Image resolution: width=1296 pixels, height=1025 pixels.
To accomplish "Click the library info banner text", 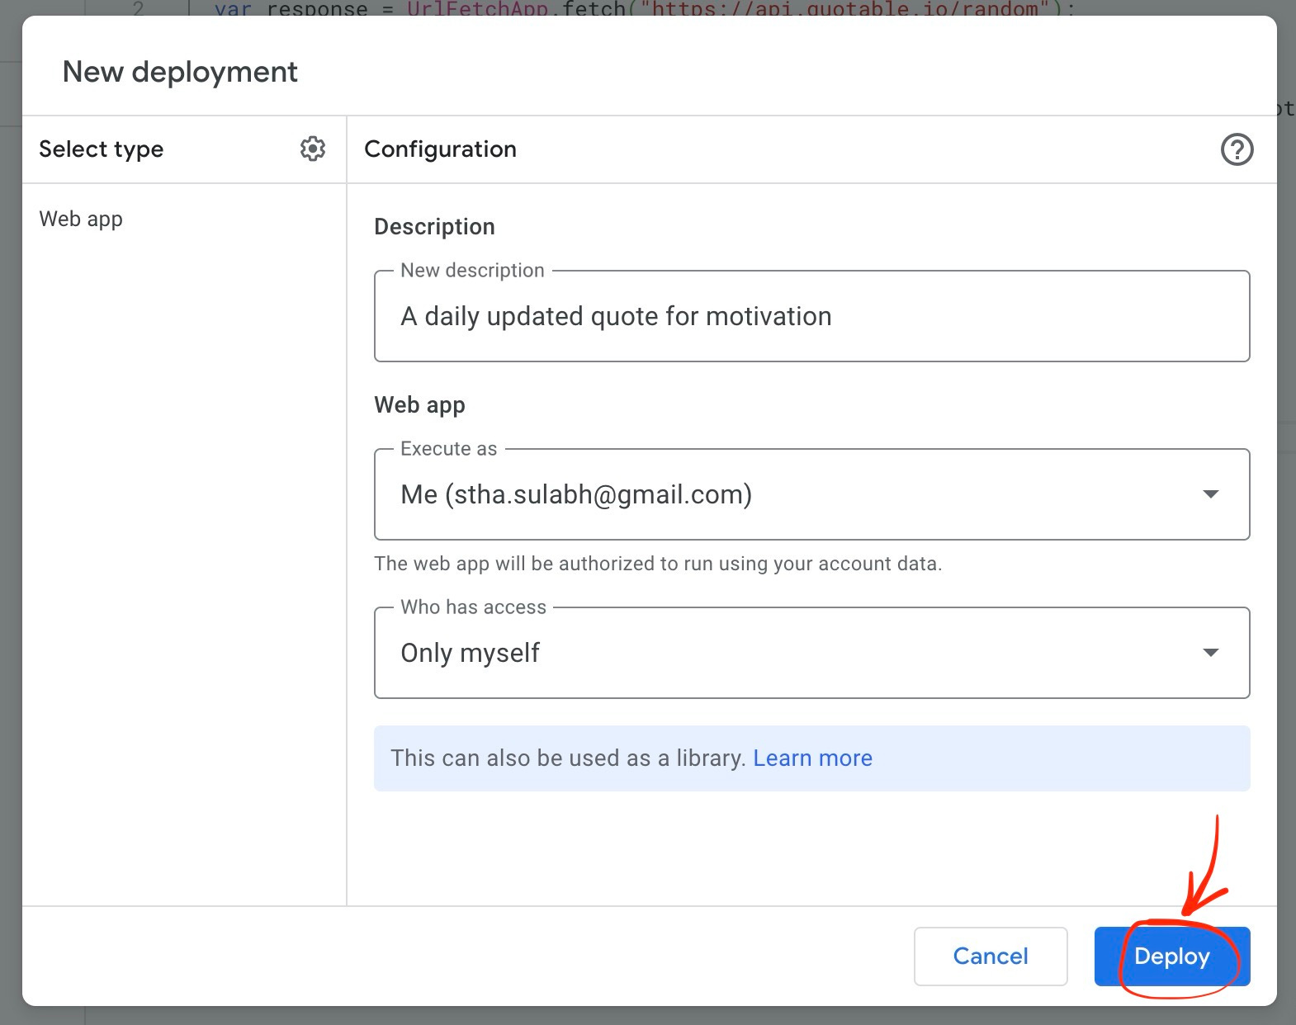I will tap(568, 758).
